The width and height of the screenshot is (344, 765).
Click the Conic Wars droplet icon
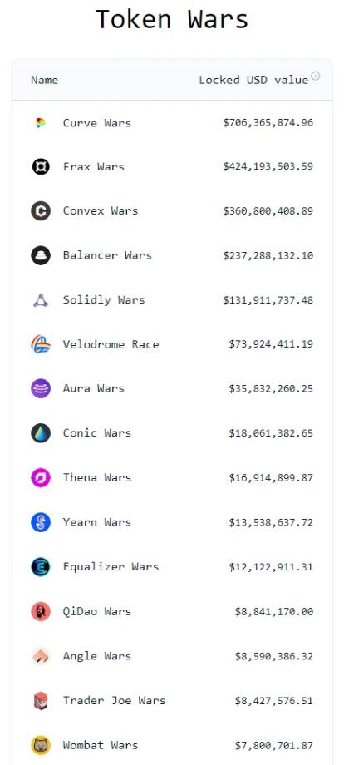[x=41, y=433]
